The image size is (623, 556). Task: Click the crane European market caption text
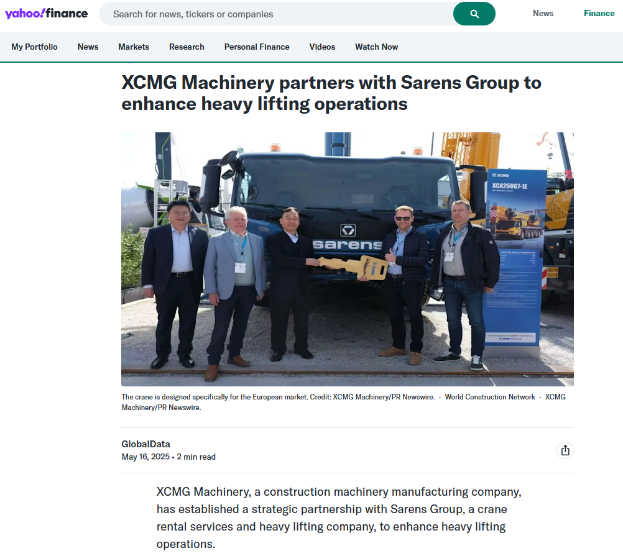pyautogui.click(x=215, y=397)
